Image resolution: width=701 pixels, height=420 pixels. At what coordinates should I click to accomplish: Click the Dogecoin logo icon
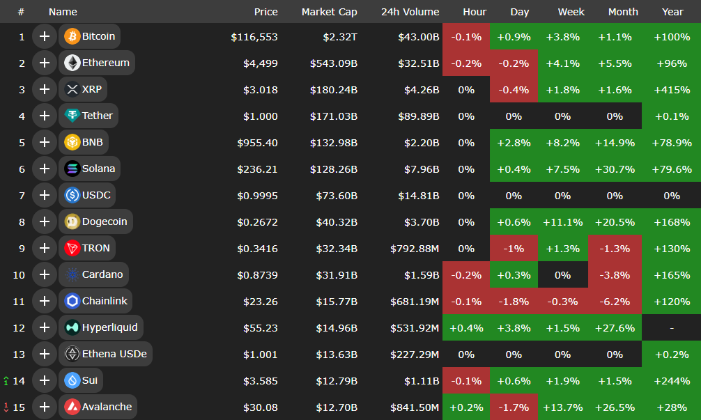point(72,221)
